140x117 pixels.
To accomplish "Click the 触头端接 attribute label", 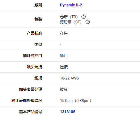I will (x=34, y=67).
